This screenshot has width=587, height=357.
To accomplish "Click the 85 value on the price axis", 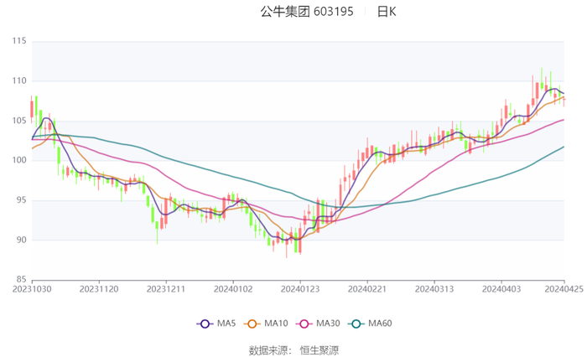I will tap(21, 279).
